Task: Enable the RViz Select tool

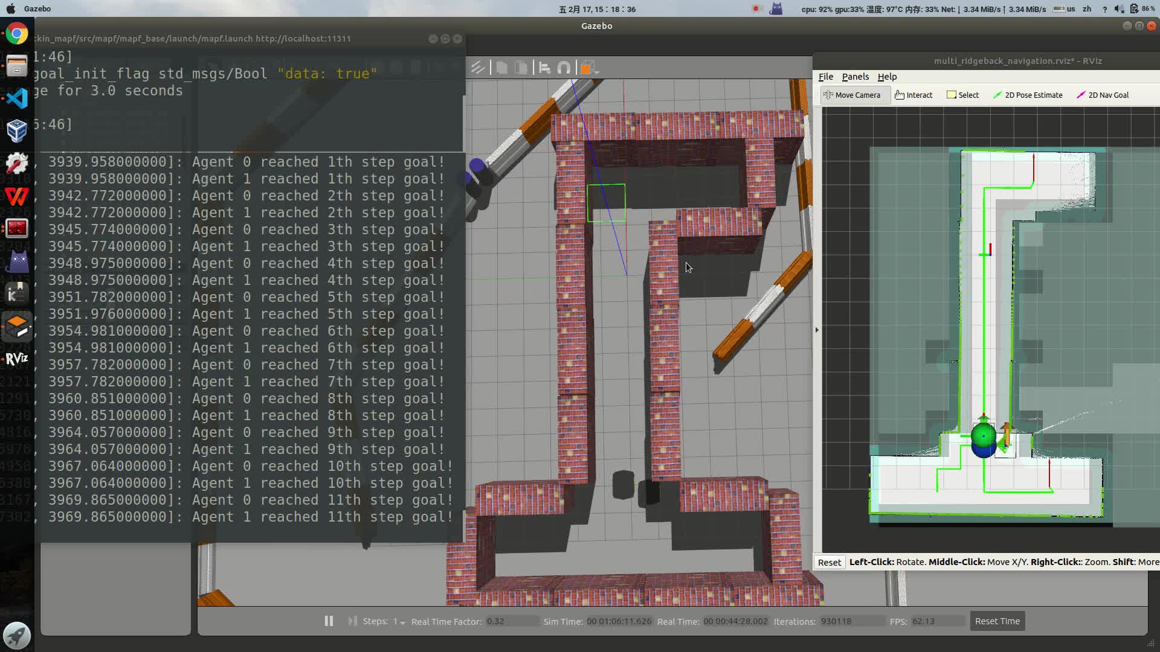Action: click(962, 95)
